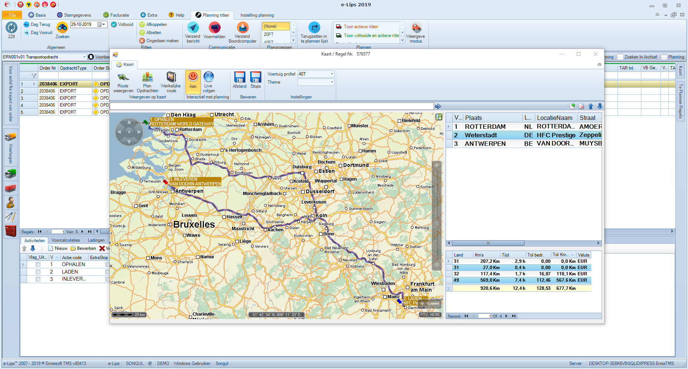
Task: Go to Dag Vooruit
Action: coord(38,33)
